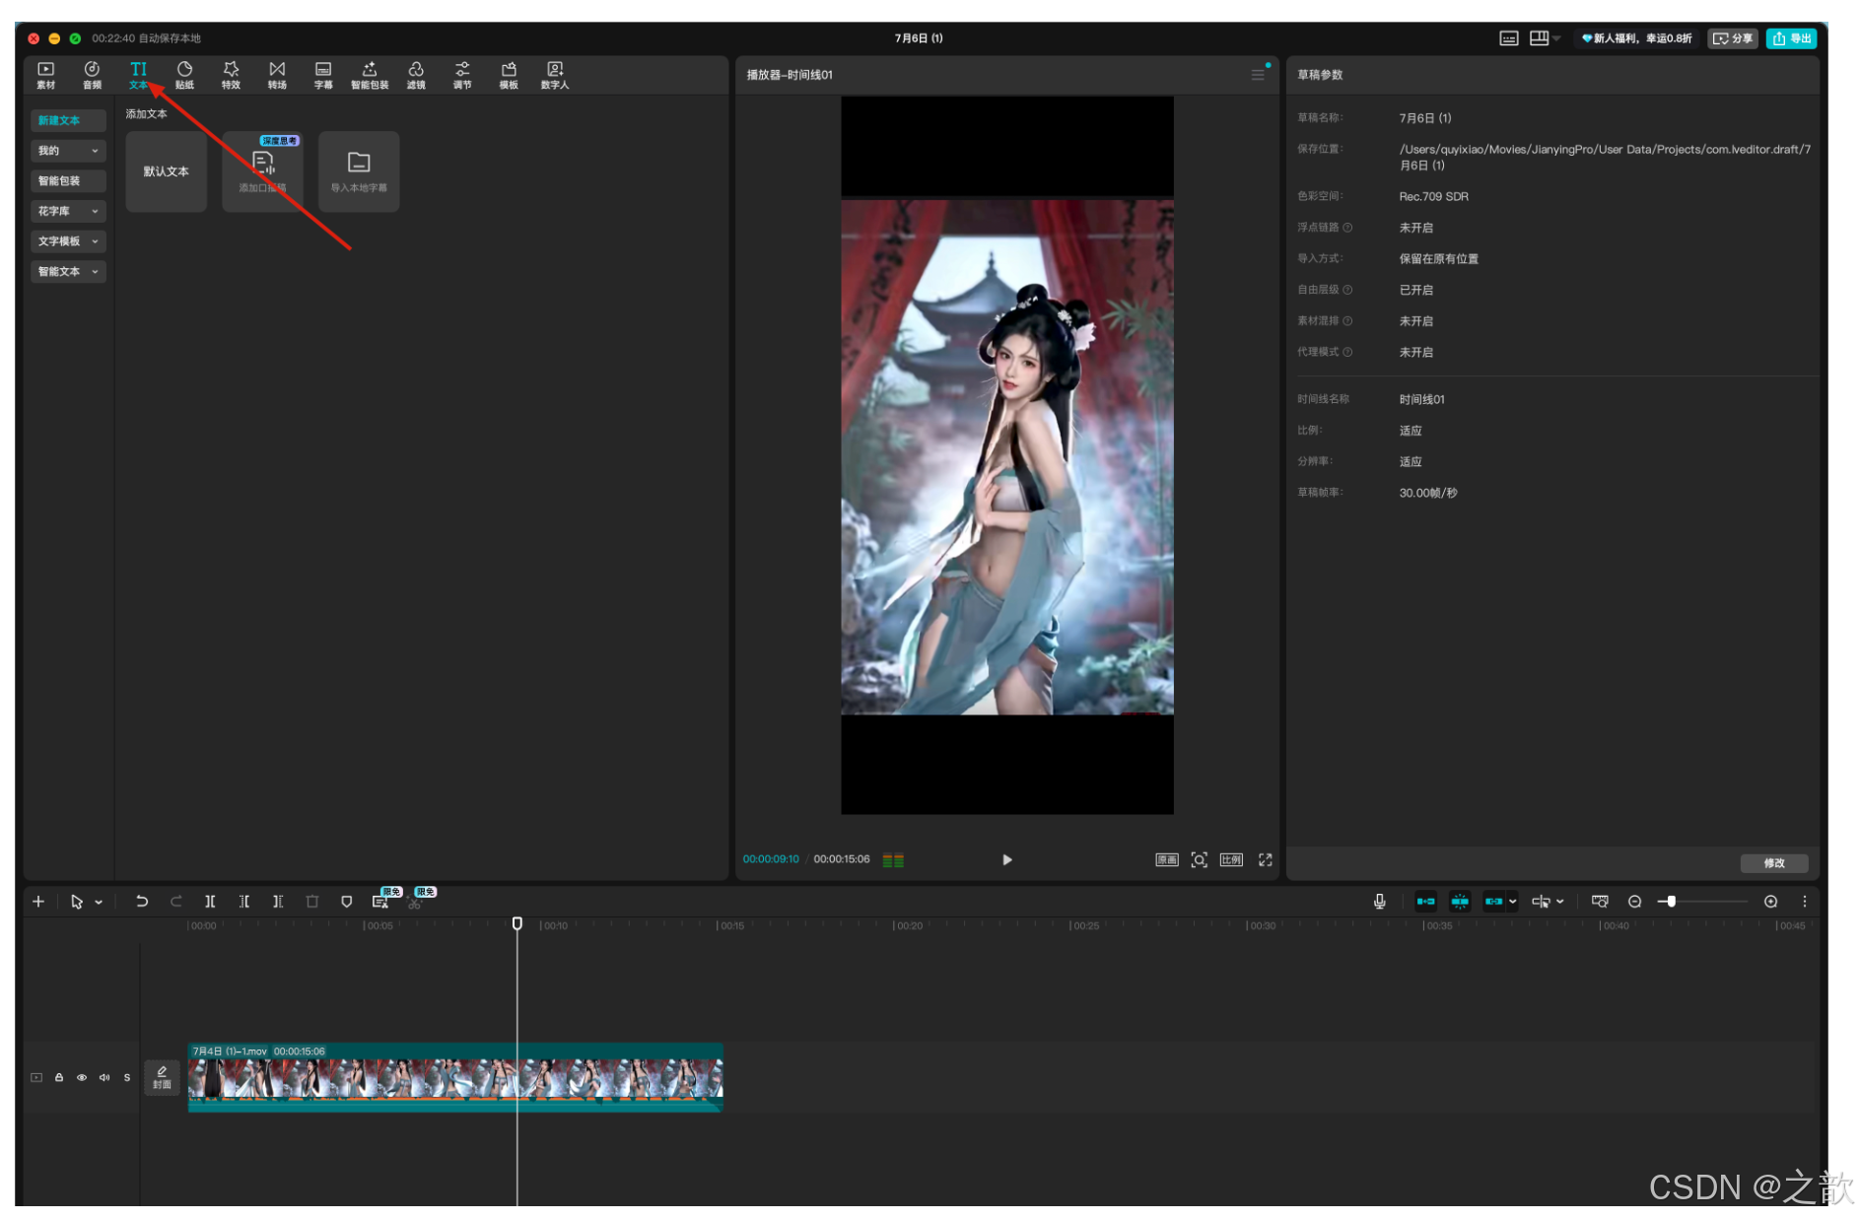This screenshot has width=1859, height=1220.
Task: Open the 调节 (adjustment) panel
Action: [x=462, y=75]
